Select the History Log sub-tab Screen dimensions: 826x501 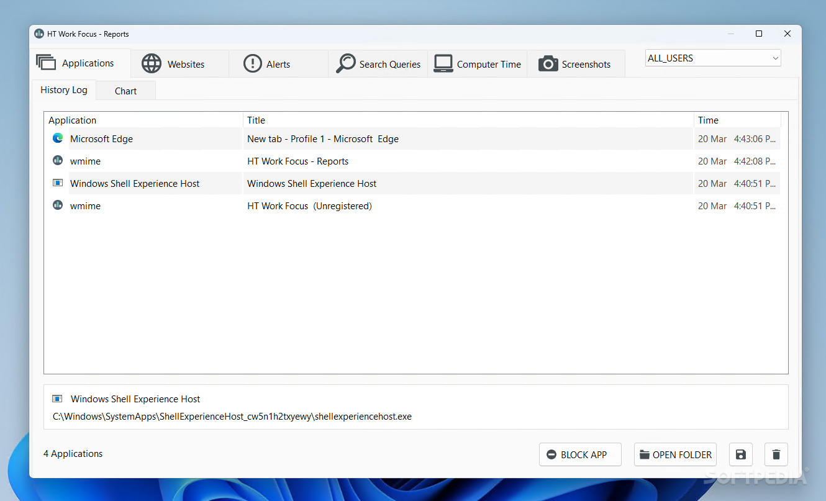[x=64, y=90]
